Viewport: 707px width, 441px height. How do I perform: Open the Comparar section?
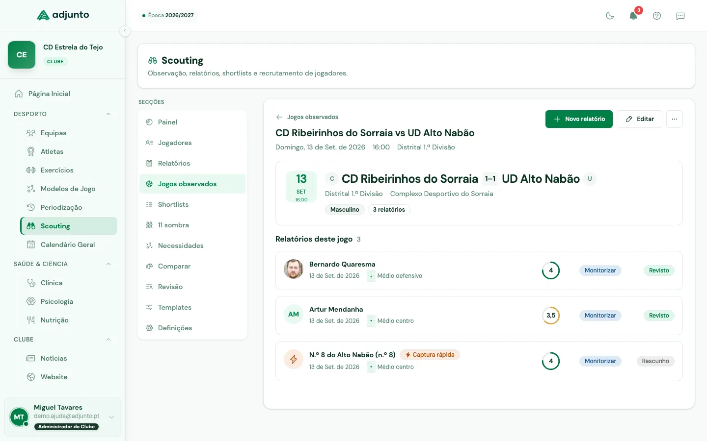click(192, 266)
